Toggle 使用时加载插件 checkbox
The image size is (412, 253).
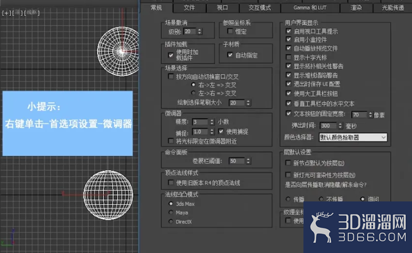171,55
